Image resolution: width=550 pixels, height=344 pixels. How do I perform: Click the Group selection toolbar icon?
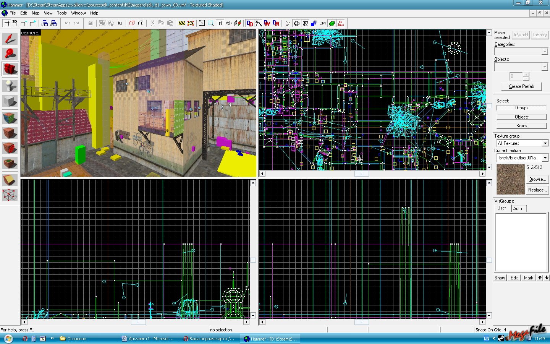point(102,23)
